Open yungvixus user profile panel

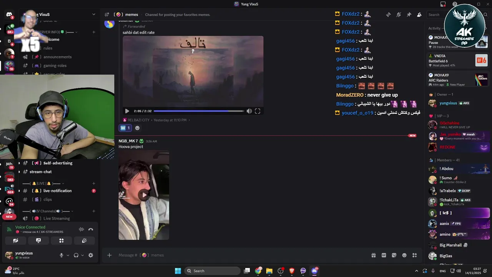(x=24, y=255)
